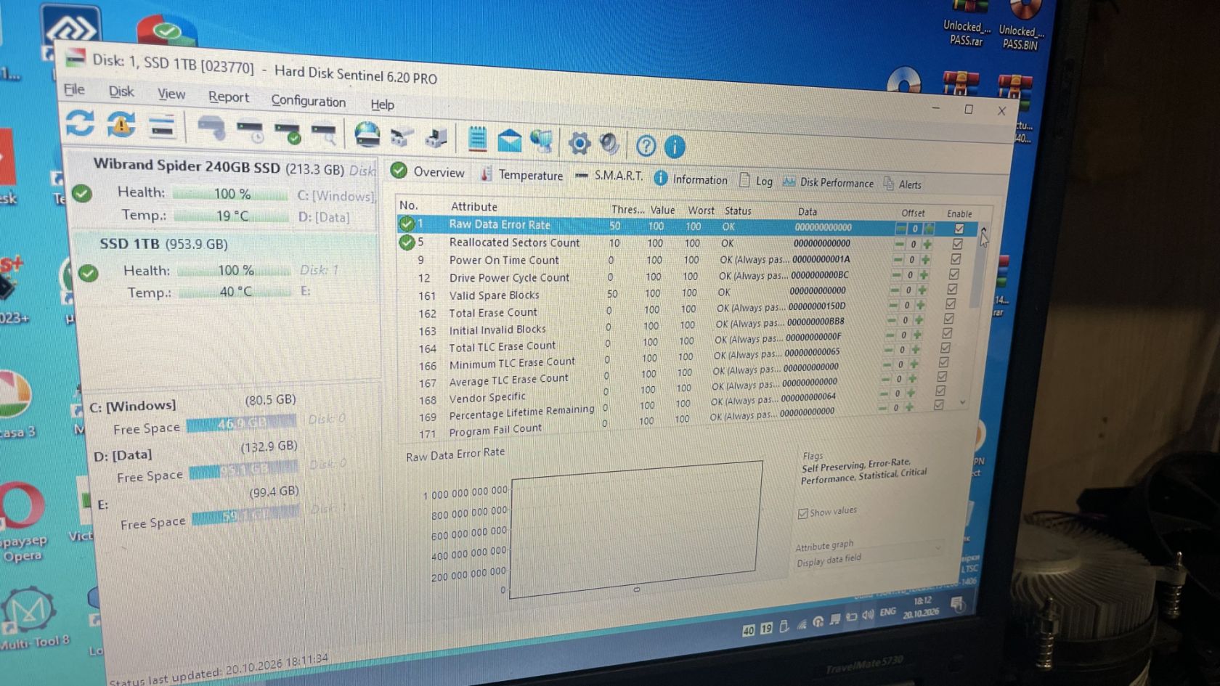Viewport: 1220px width, 686px height.
Task: Click the three-lines disk list toolbar icon
Action: click(x=162, y=127)
